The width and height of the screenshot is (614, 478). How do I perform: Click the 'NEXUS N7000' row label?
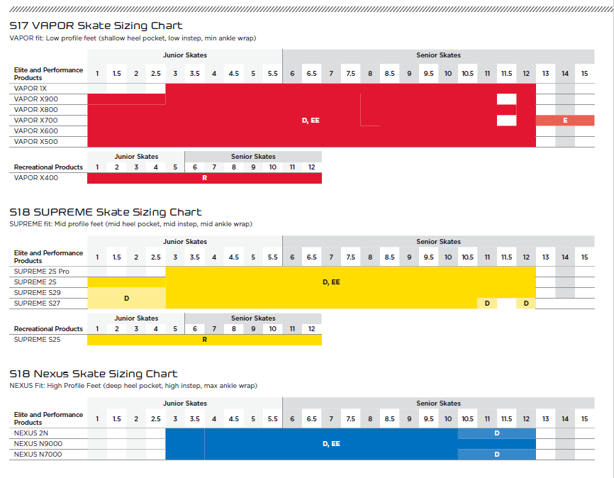(38, 455)
